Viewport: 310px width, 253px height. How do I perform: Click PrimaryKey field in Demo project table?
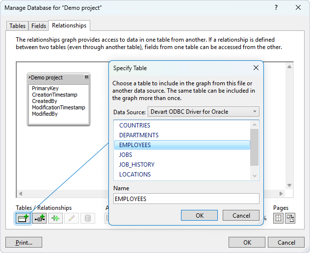(x=45, y=88)
